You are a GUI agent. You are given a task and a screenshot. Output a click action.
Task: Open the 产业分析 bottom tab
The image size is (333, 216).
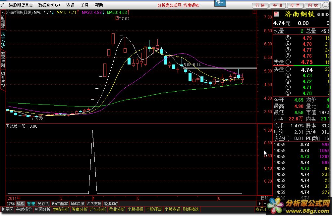(x=98, y=209)
